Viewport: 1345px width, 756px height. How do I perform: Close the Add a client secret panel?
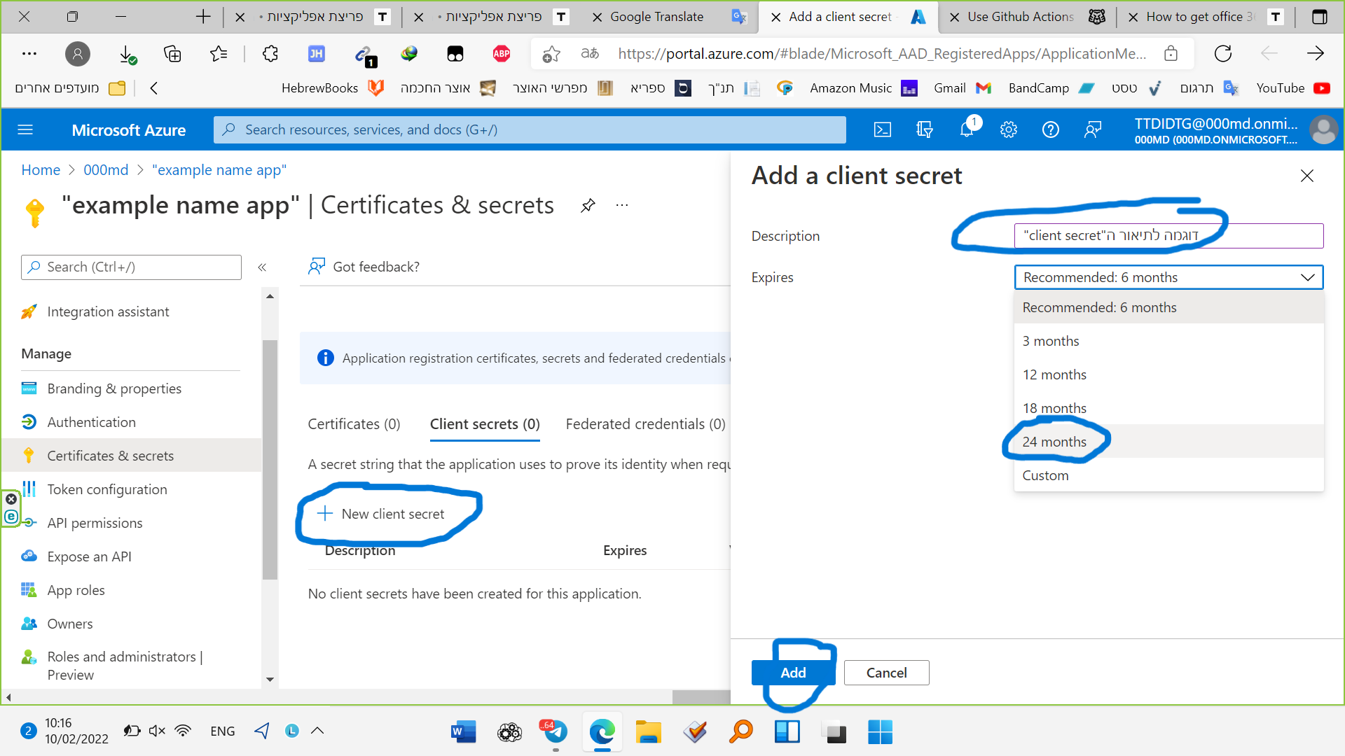tap(1306, 176)
